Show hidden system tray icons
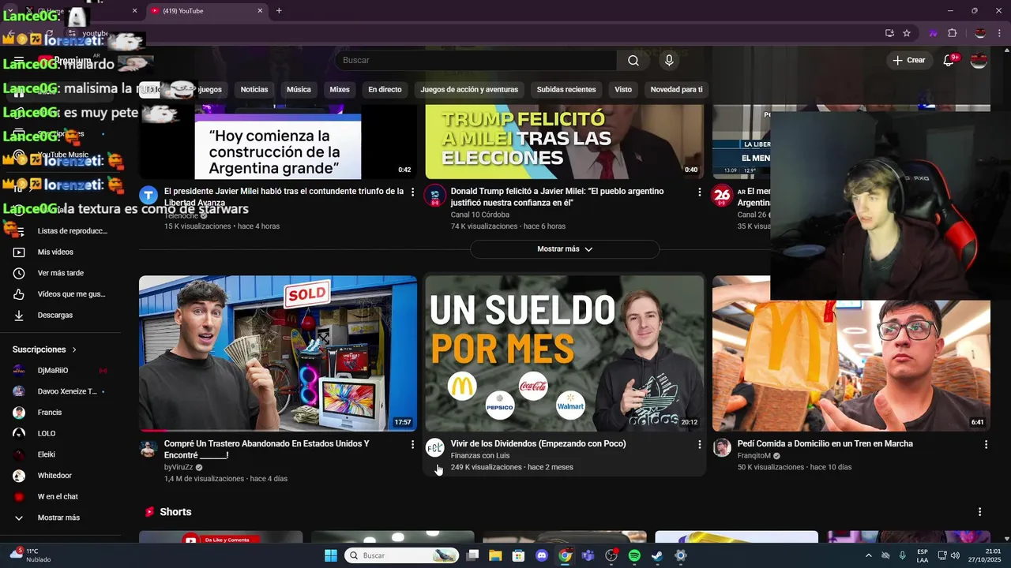This screenshot has width=1011, height=568. [868, 555]
